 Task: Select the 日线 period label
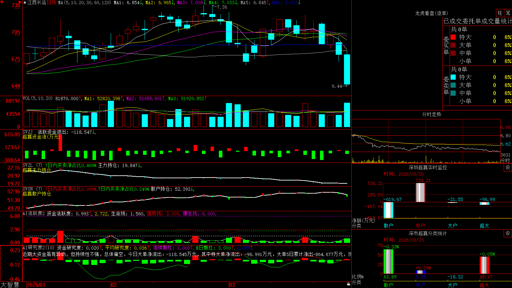pyautogui.click(x=52, y=3)
